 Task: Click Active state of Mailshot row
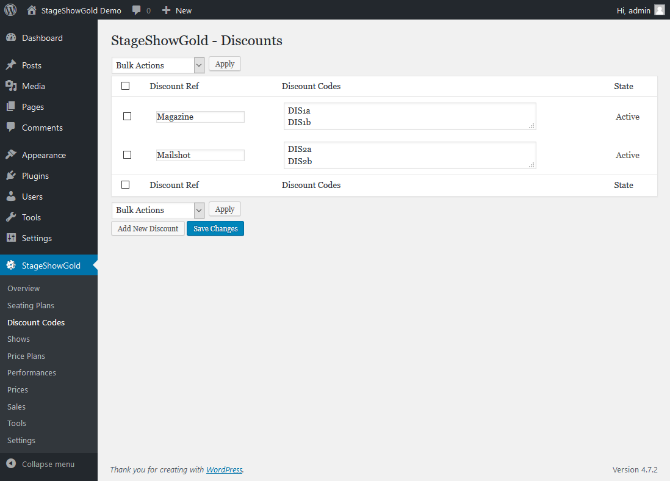coord(627,155)
